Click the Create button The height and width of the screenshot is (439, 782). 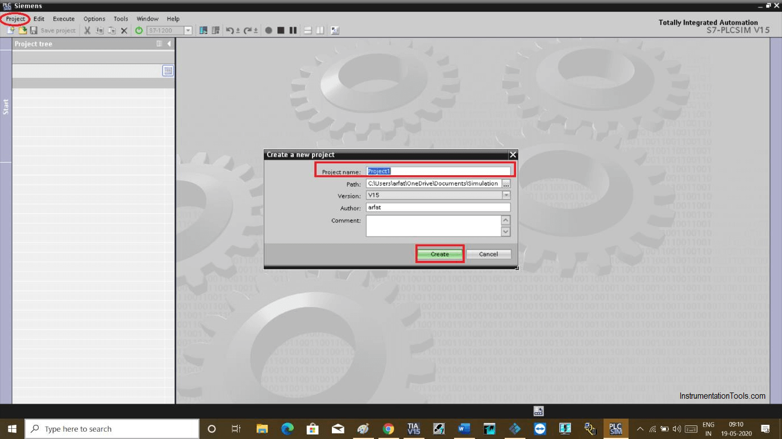point(440,254)
